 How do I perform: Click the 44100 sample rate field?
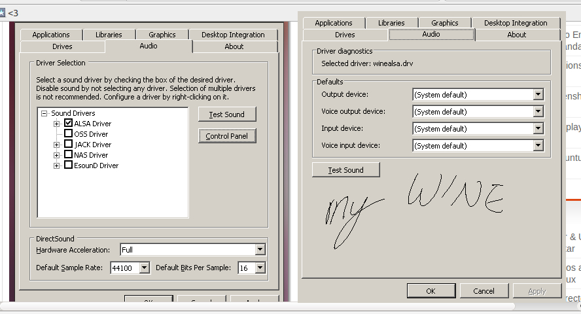[125, 268]
